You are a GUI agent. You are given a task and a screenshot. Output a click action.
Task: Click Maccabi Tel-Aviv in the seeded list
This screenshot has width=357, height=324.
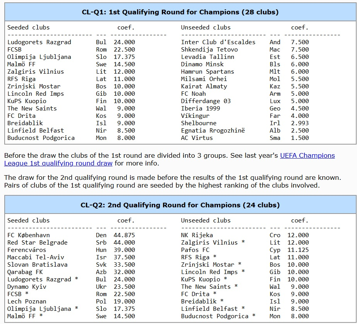pyautogui.click(x=36, y=257)
